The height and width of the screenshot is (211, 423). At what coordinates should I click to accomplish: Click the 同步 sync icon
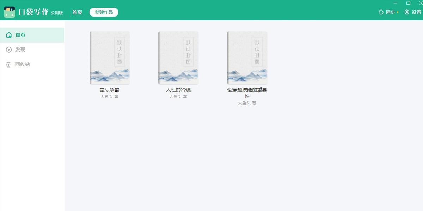click(x=380, y=12)
